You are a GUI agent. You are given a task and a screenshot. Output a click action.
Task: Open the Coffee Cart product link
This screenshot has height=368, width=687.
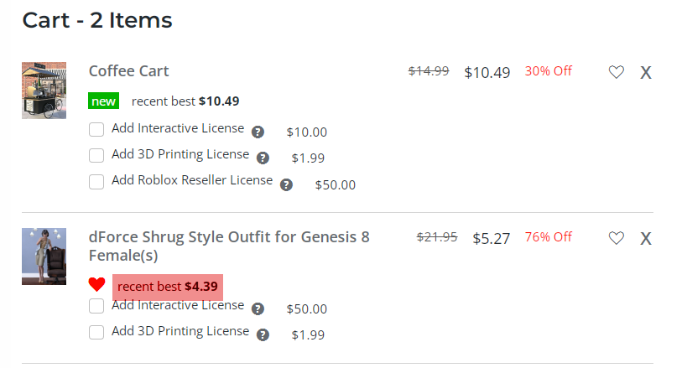[x=129, y=71]
